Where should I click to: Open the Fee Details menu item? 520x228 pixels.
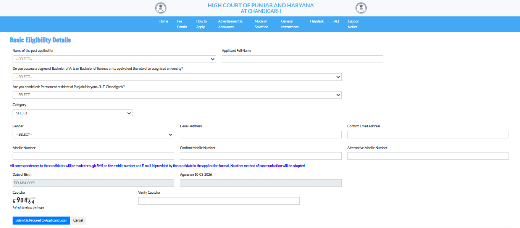point(182,24)
